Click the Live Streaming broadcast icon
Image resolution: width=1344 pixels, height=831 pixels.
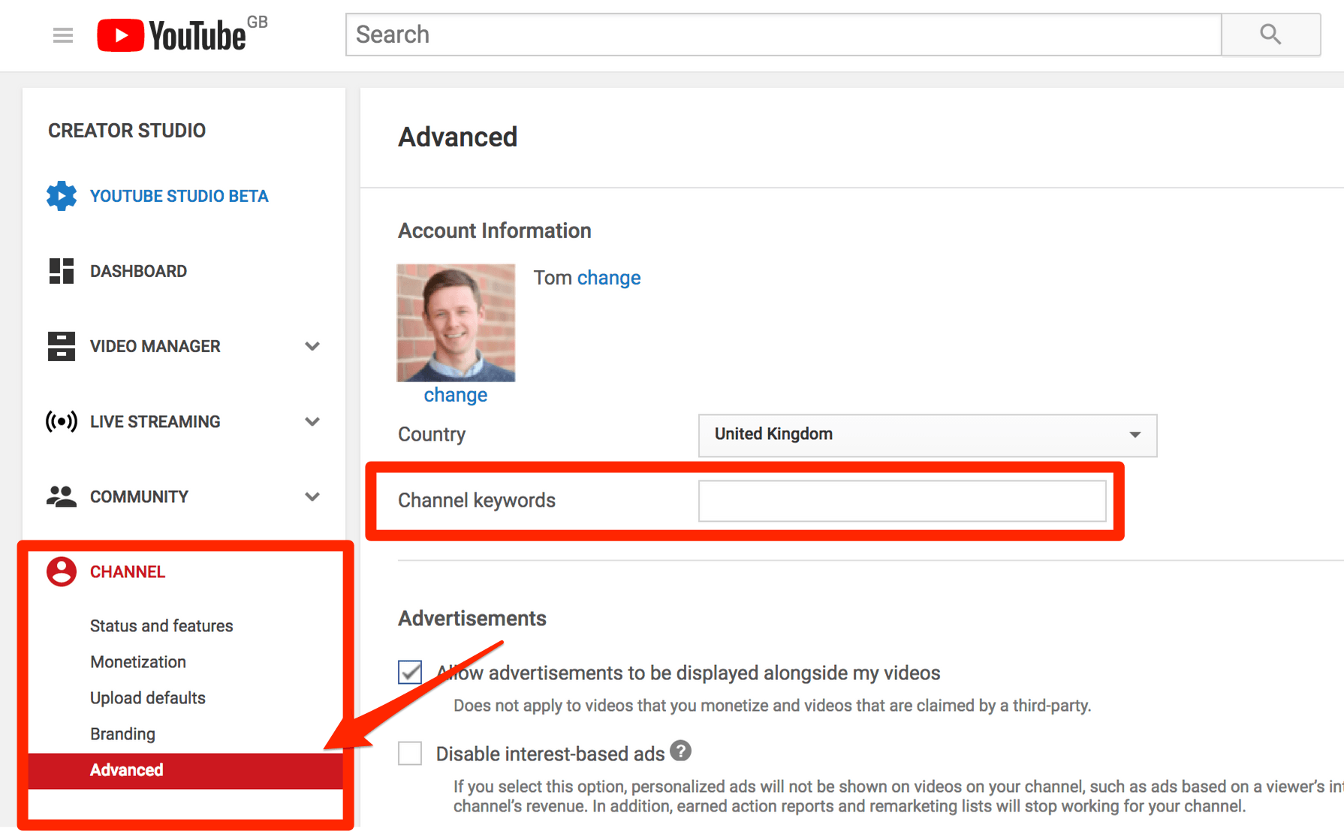[x=62, y=421]
